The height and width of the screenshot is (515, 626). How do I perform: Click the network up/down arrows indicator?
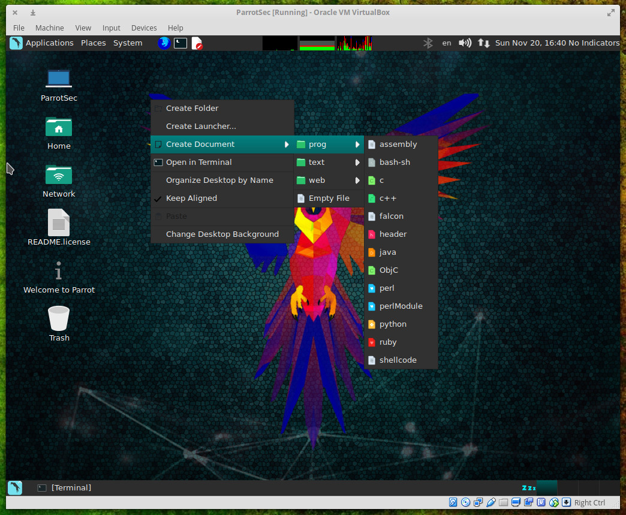tap(483, 43)
